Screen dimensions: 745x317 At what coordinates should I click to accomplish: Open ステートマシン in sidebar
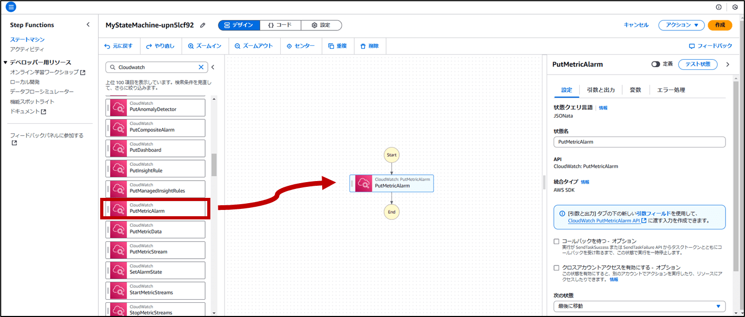point(27,39)
